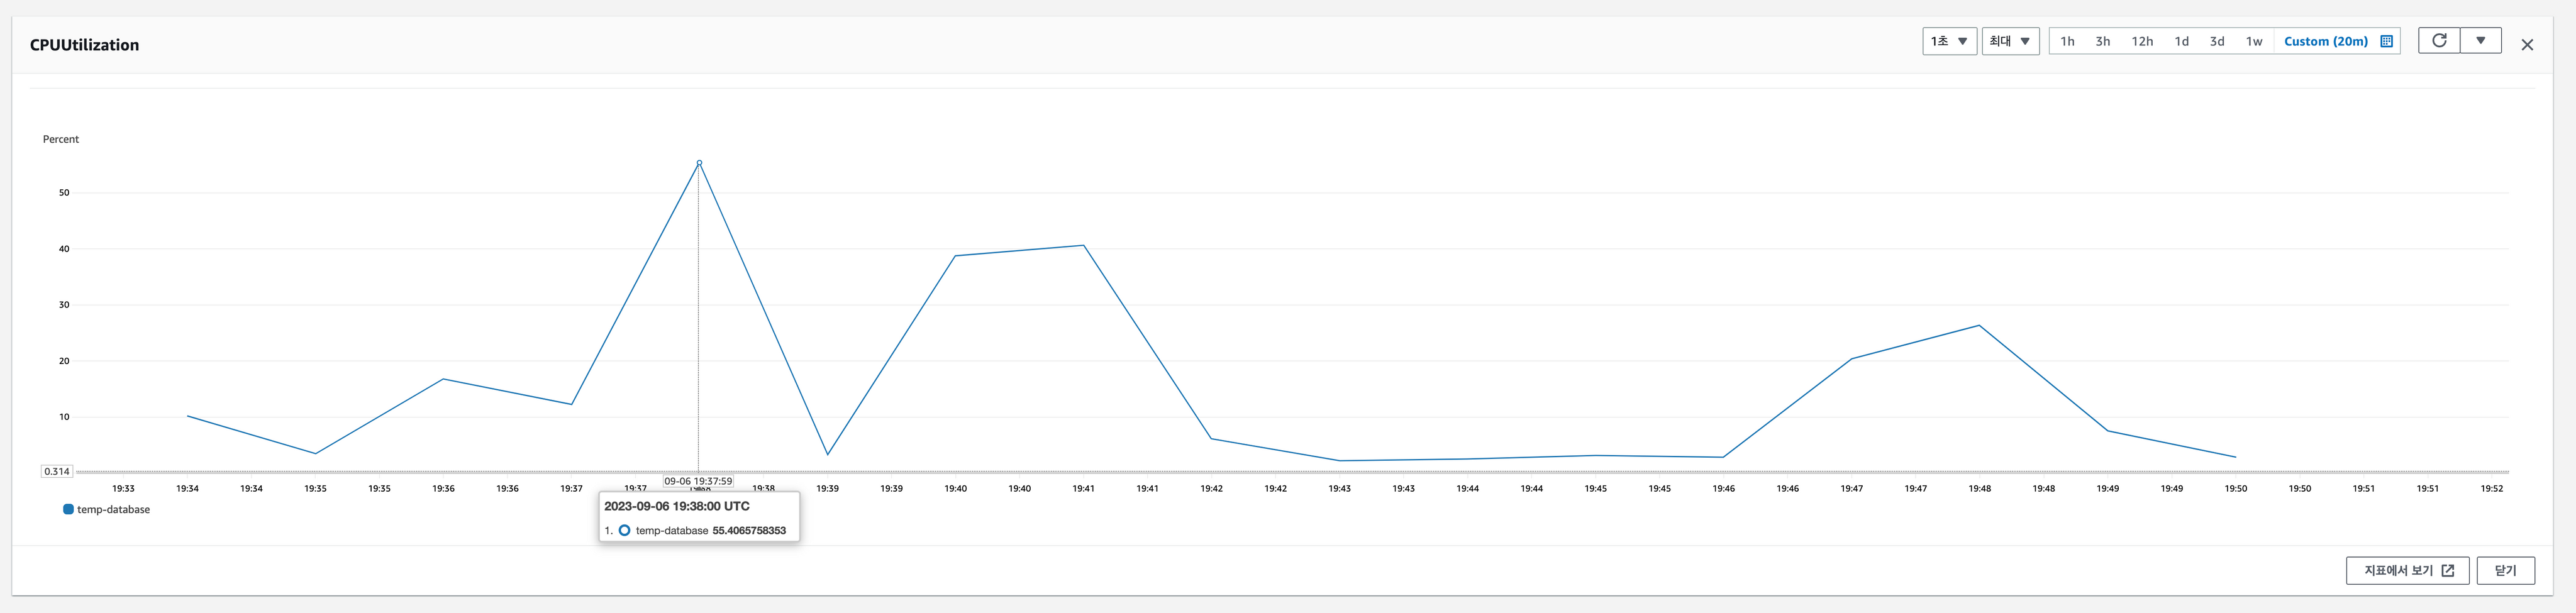Toggle the temp-database legend series
Viewport: 2576px width, 613px height.
(113, 510)
